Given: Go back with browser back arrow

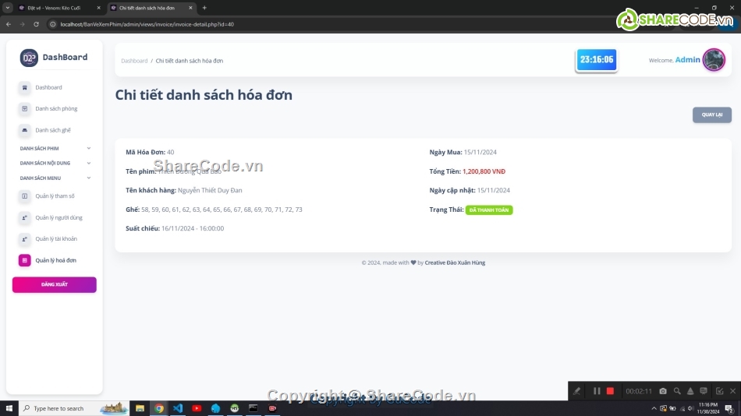Looking at the screenshot, I should click(9, 24).
